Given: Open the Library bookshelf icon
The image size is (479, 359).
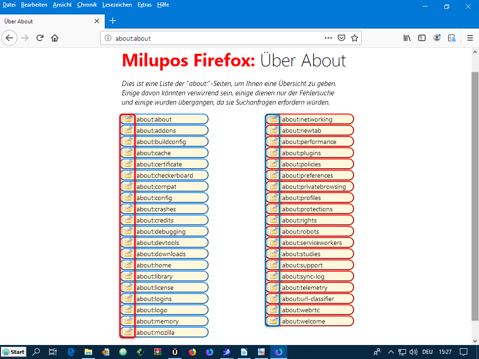Looking at the screenshot, I should click(x=407, y=38).
